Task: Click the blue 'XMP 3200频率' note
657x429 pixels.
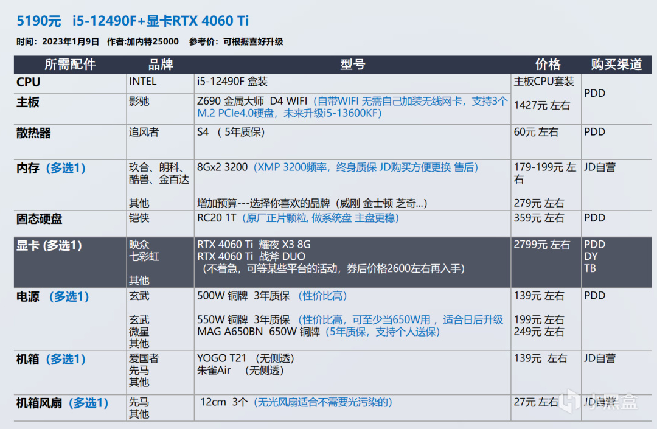Action: tap(292, 167)
